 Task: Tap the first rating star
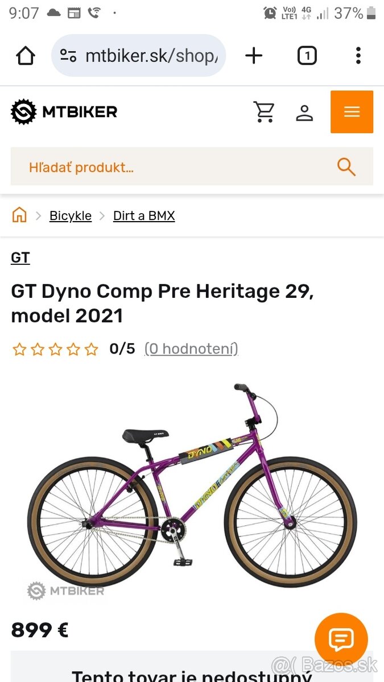click(x=19, y=349)
